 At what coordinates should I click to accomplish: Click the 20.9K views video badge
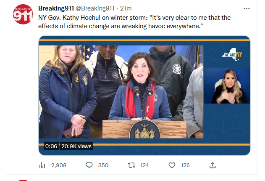(76, 146)
